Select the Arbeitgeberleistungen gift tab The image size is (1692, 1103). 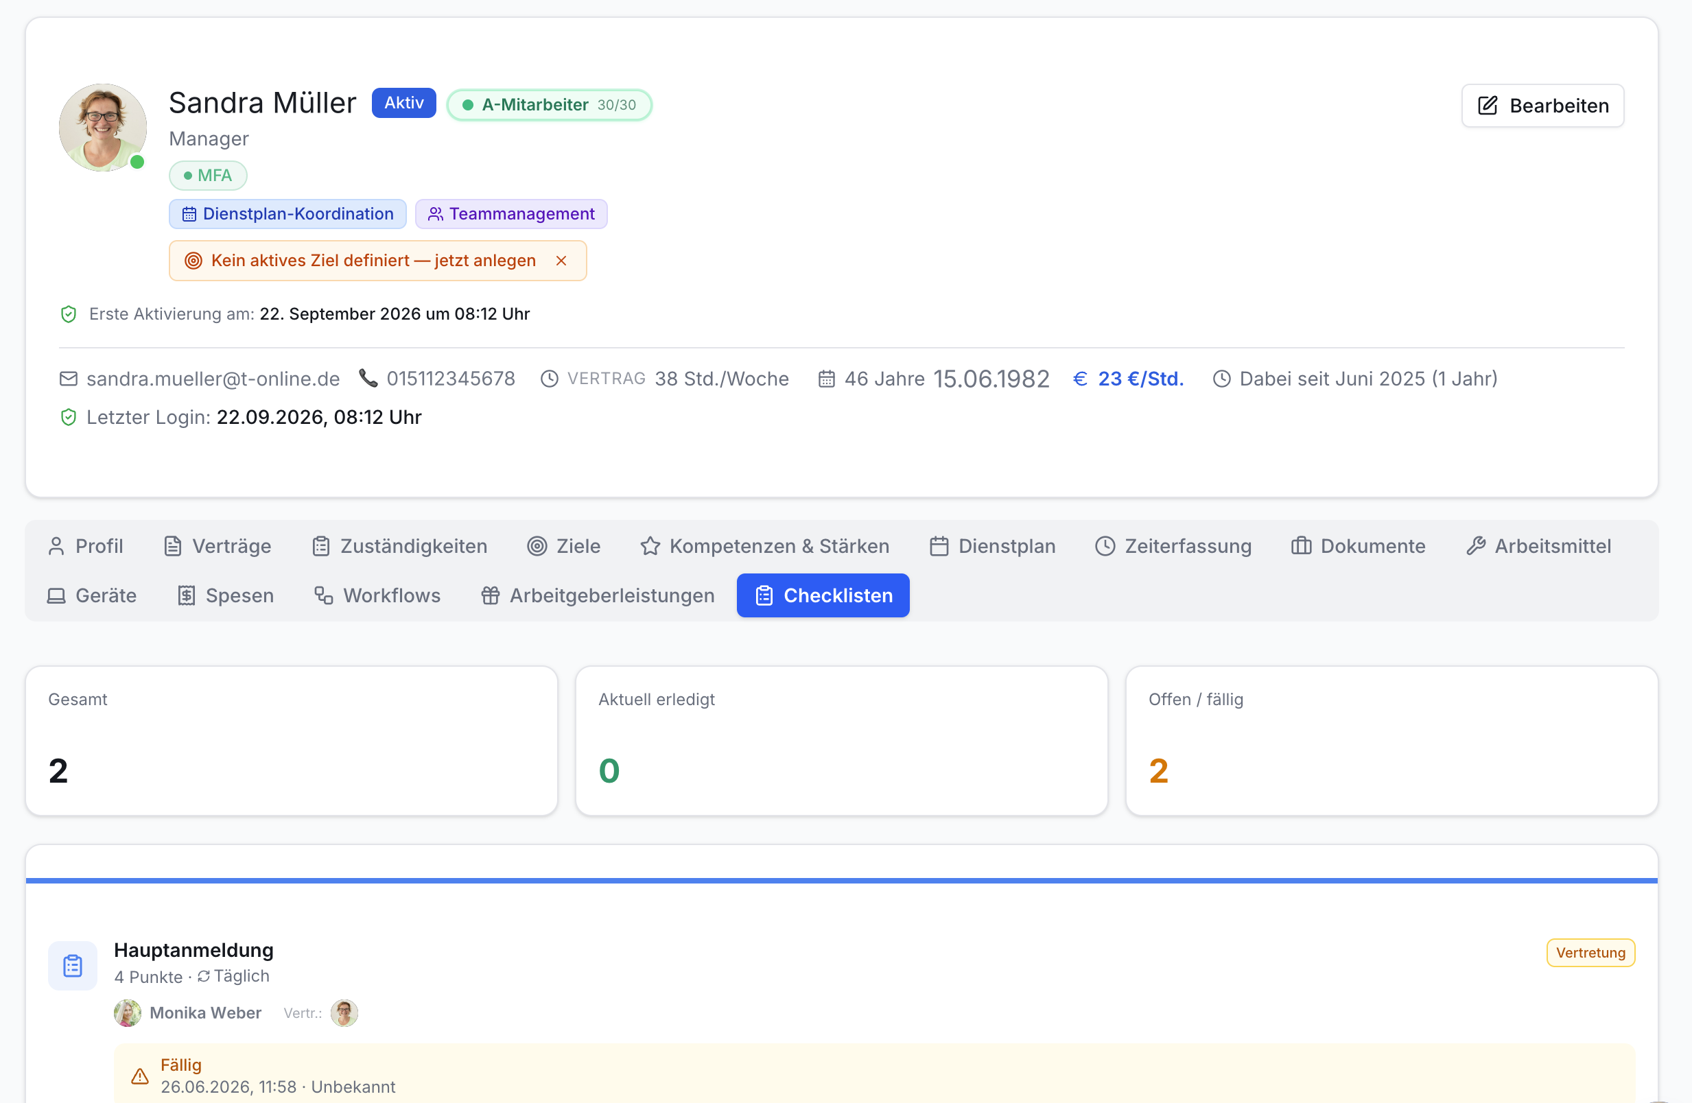(x=598, y=595)
